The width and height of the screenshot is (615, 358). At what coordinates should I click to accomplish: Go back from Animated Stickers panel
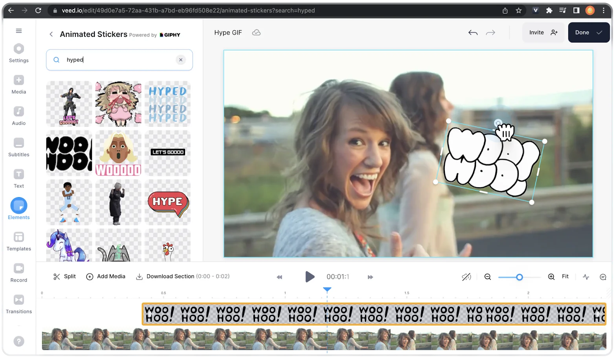51,35
